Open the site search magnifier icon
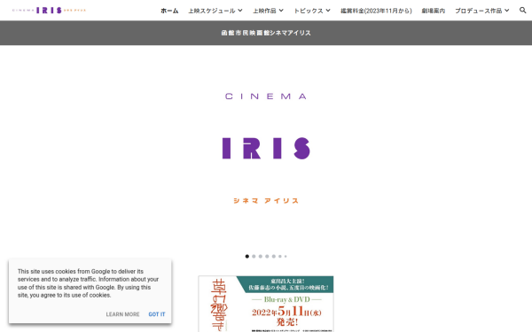 pos(522,10)
